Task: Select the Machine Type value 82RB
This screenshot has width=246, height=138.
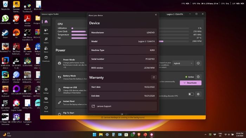Action: [x=152, y=50]
